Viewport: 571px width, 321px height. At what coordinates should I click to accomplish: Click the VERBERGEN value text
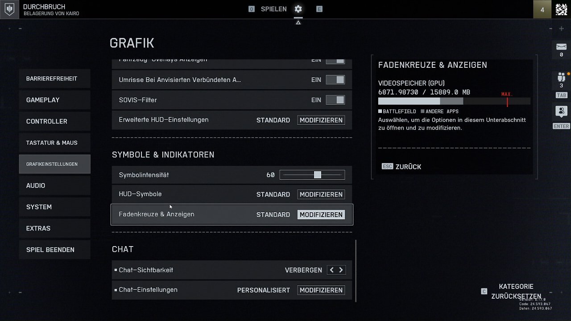tap(303, 270)
